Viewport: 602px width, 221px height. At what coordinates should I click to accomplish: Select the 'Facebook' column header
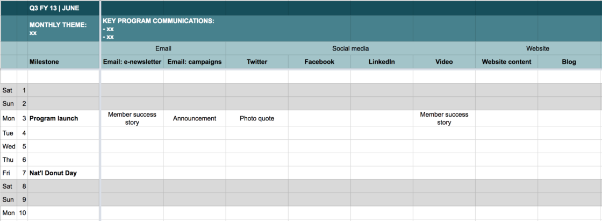point(319,61)
